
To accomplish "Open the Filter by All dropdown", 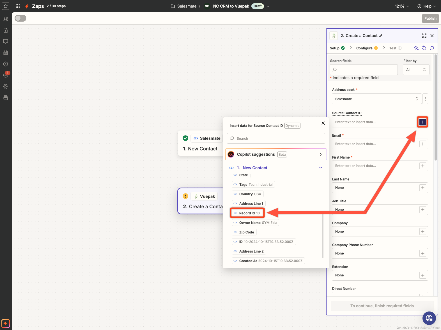I will [416, 70].
